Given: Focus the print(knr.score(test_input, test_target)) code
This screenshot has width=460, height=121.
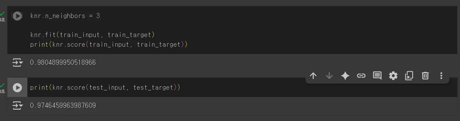Looking at the screenshot, I should [105, 88].
